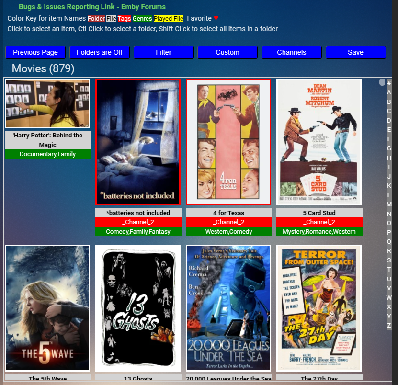The image size is (398, 385).
Task: Select the 5 Card Stud poster
Action: (319, 142)
